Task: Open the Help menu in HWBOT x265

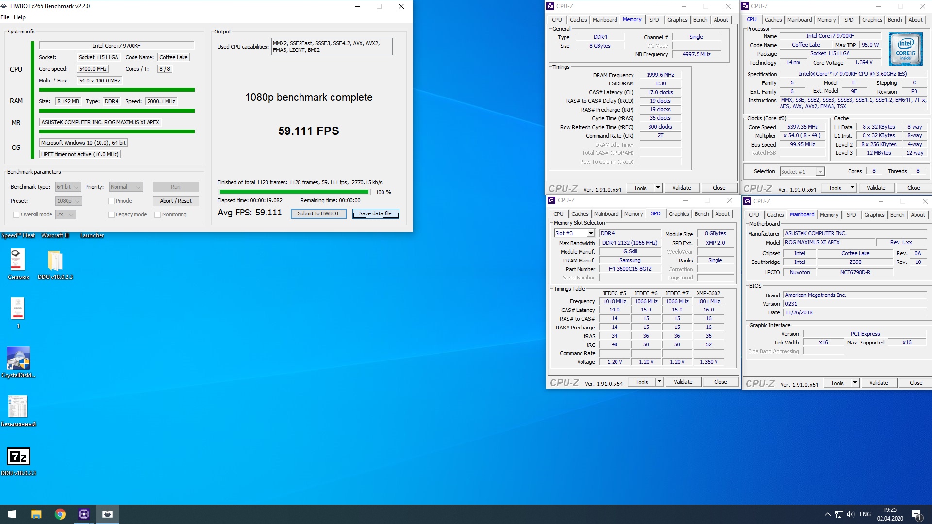Action: [x=19, y=17]
